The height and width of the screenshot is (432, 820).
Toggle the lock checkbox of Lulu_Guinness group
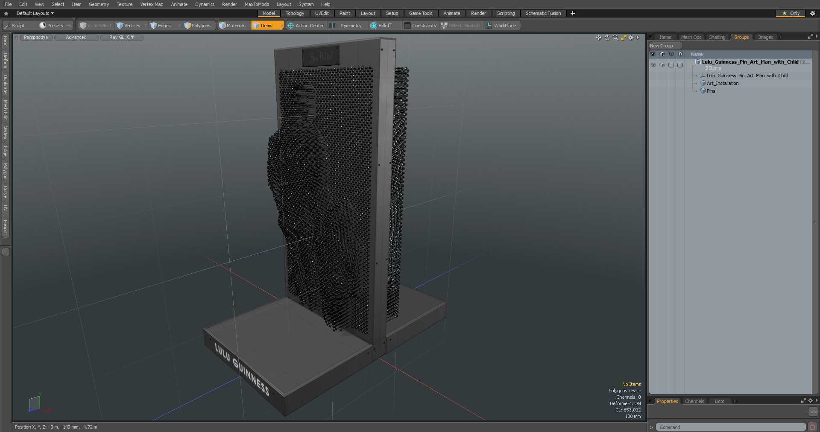click(x=671, y=65)
